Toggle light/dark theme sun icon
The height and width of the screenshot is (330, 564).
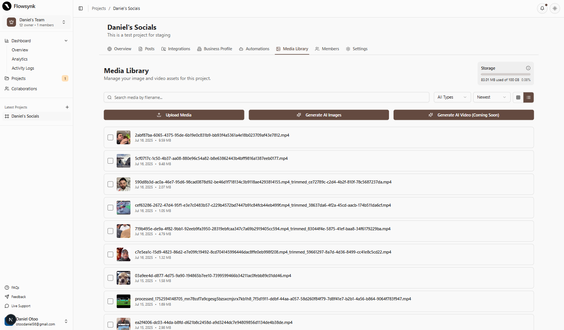555,8
